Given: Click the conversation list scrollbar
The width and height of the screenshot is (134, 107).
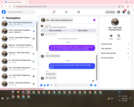Looking at the screenshot, I should click(37, 36).
